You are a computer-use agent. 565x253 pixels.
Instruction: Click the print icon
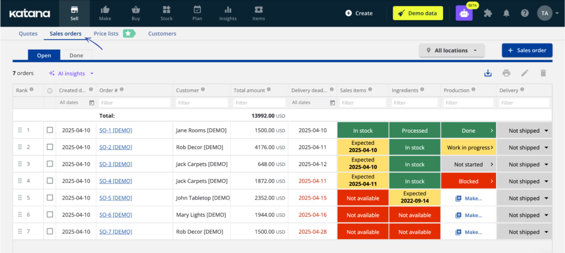pyautogui.click(x=507, y=73)
